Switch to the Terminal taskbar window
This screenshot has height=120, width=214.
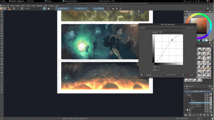(x=31, y=1)
